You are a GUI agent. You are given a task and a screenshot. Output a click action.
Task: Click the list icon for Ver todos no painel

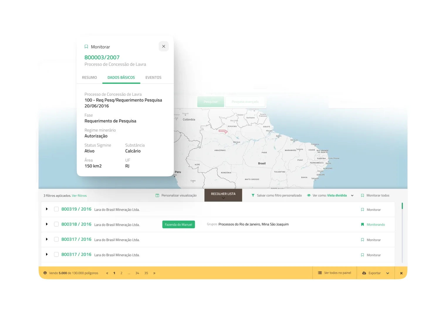(x=320, y=273)
